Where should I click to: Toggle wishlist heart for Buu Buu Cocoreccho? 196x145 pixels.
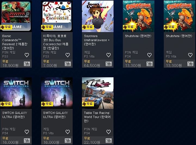click(x=68, y=55)
